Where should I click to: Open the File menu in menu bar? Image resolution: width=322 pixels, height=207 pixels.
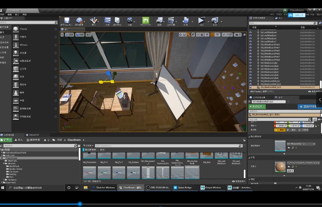2,14
